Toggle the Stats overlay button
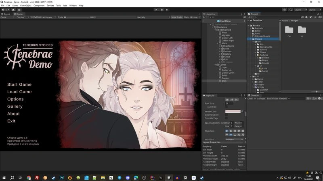This screenshot has width=323, height=181. 186,17
